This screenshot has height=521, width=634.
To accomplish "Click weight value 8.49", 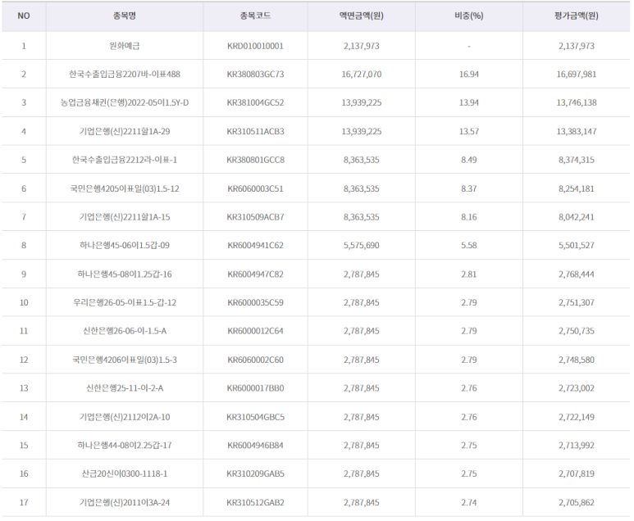I will (469, 160).
